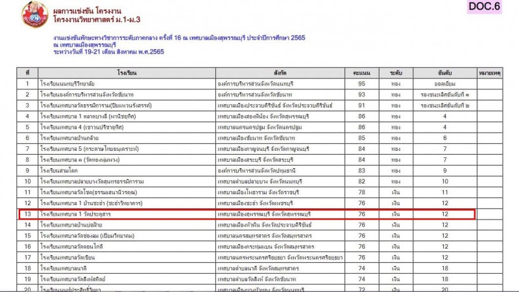Click the 'สังกัด' column header
The height and width of the screenshot is (292, 519).
280,73
